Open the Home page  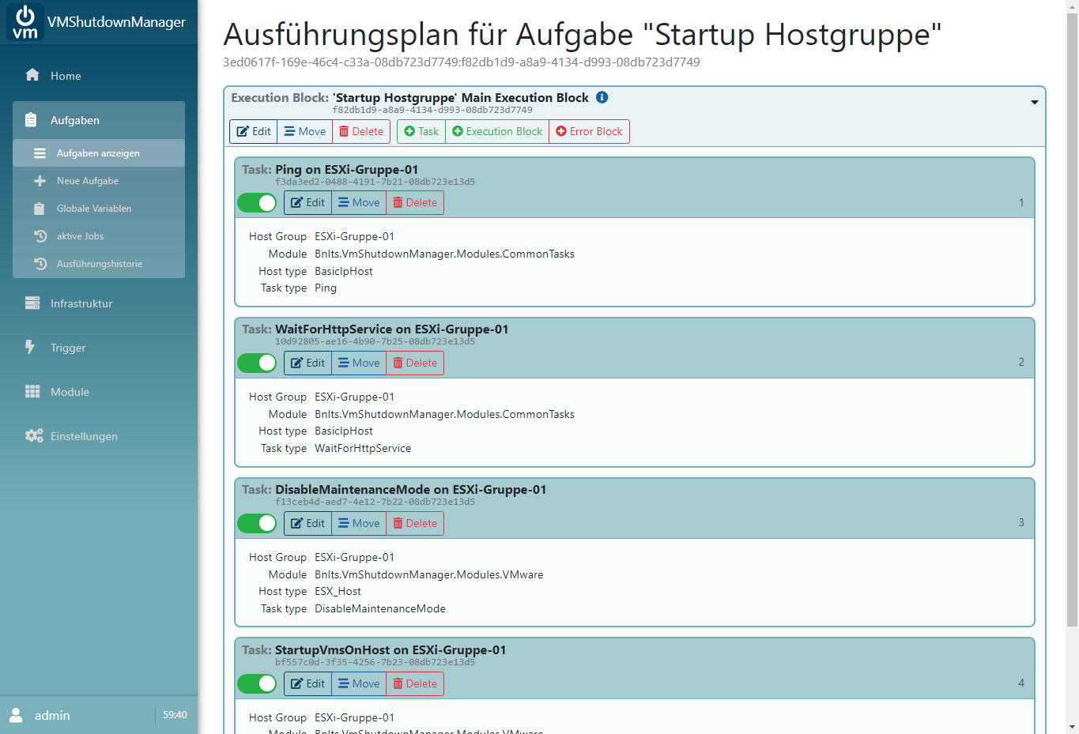click(99, 76)
